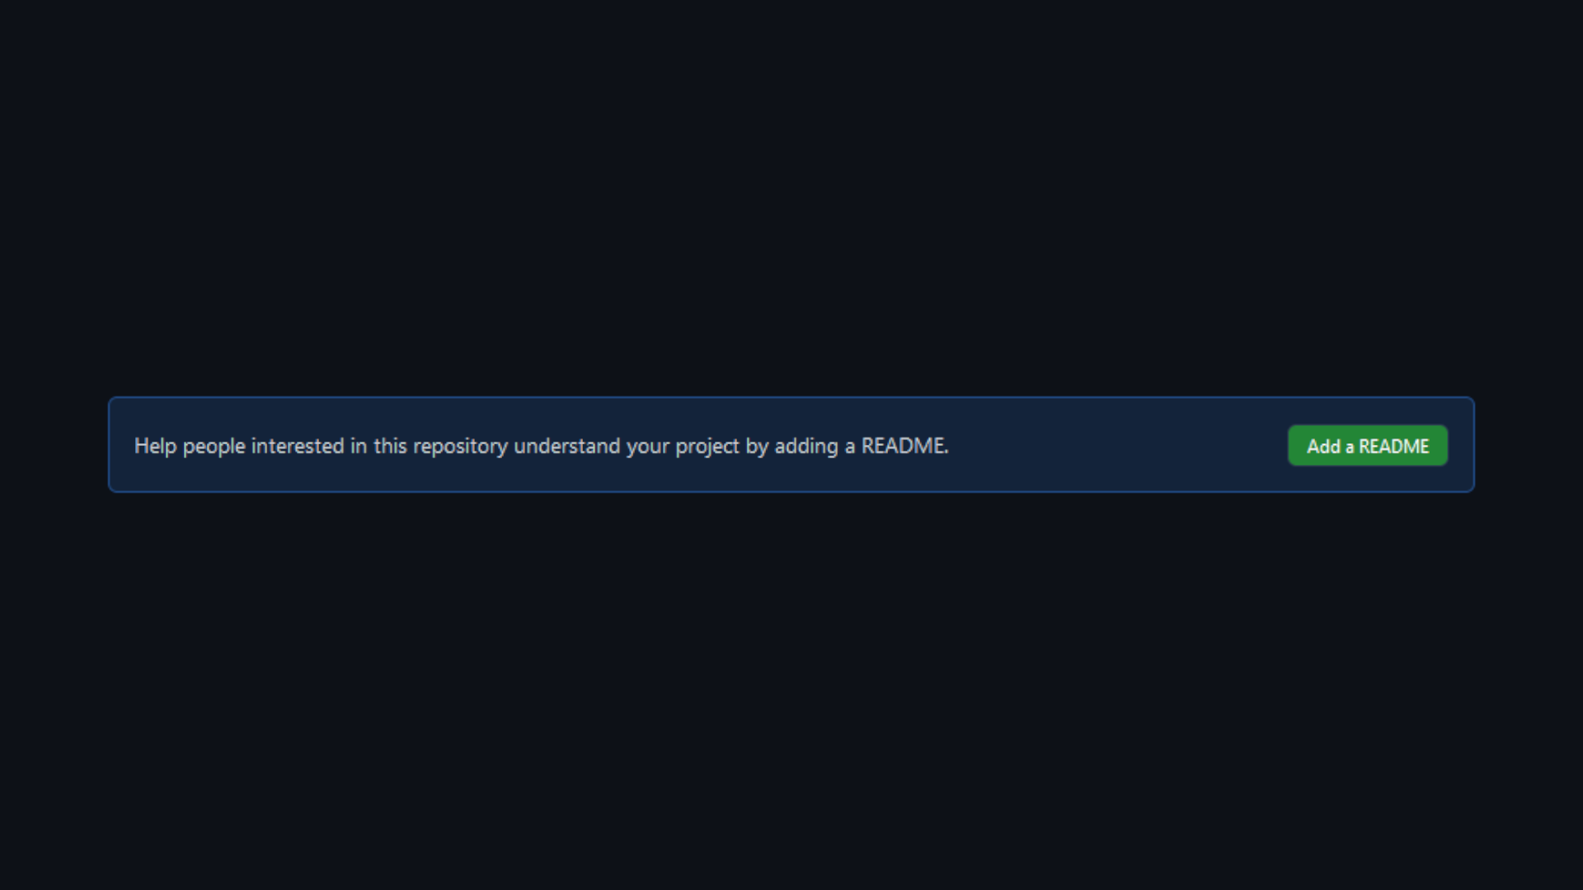Start adding a README file
Screen dimensions: 1583x890
coord(1367,446)
